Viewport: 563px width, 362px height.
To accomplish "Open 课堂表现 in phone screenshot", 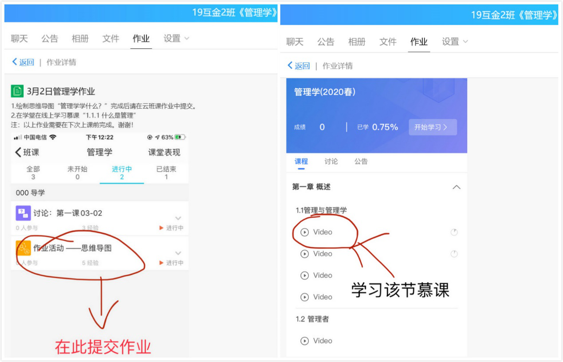I will 164,152.
